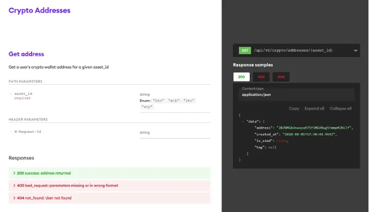Click the "eth" enum value
This screenshot has height=212, width=369.
174,101
